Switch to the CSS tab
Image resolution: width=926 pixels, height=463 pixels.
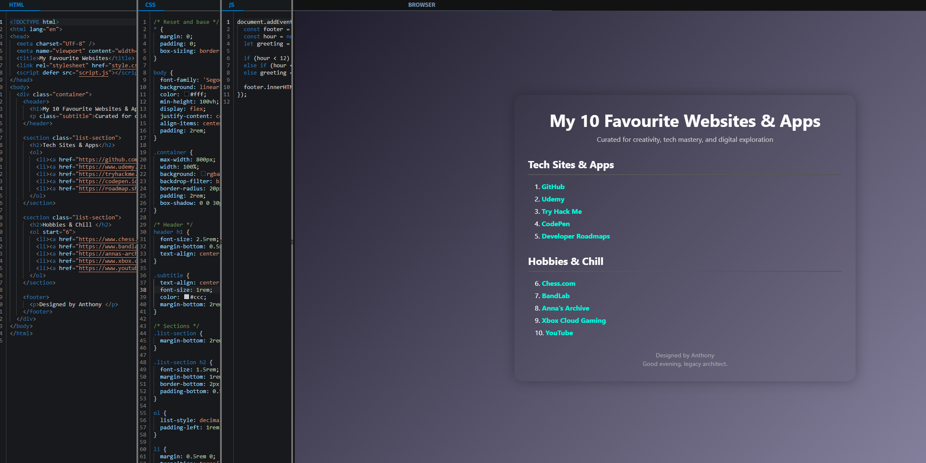(150, 5)
